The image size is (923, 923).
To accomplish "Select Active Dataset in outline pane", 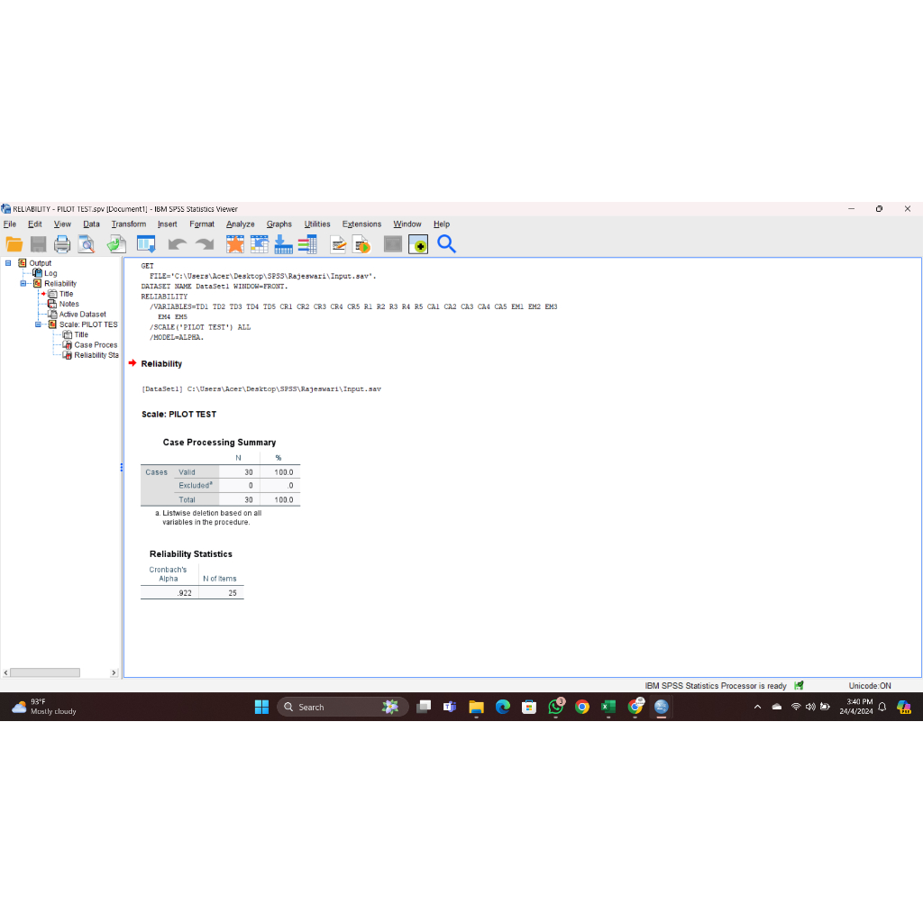I will click(82, 315).
